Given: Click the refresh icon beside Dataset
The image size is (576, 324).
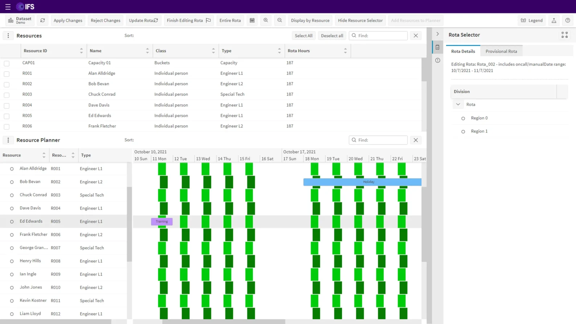Looking at the screenshot, I should point(42,20).
